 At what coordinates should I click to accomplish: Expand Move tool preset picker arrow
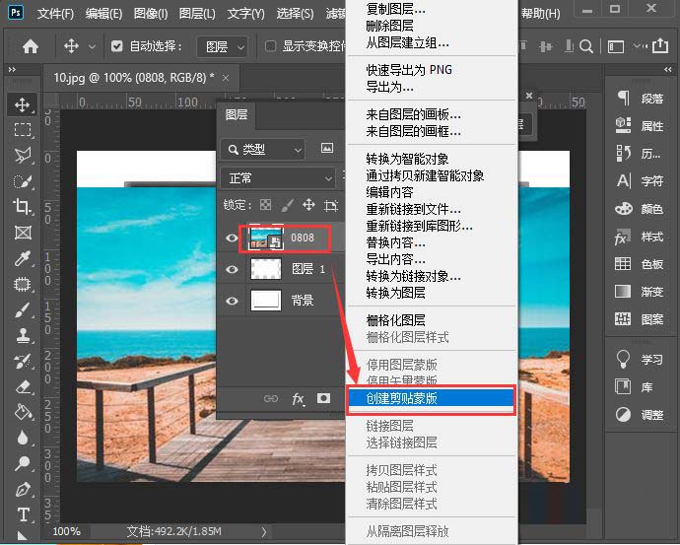click(x=92, y=46)
